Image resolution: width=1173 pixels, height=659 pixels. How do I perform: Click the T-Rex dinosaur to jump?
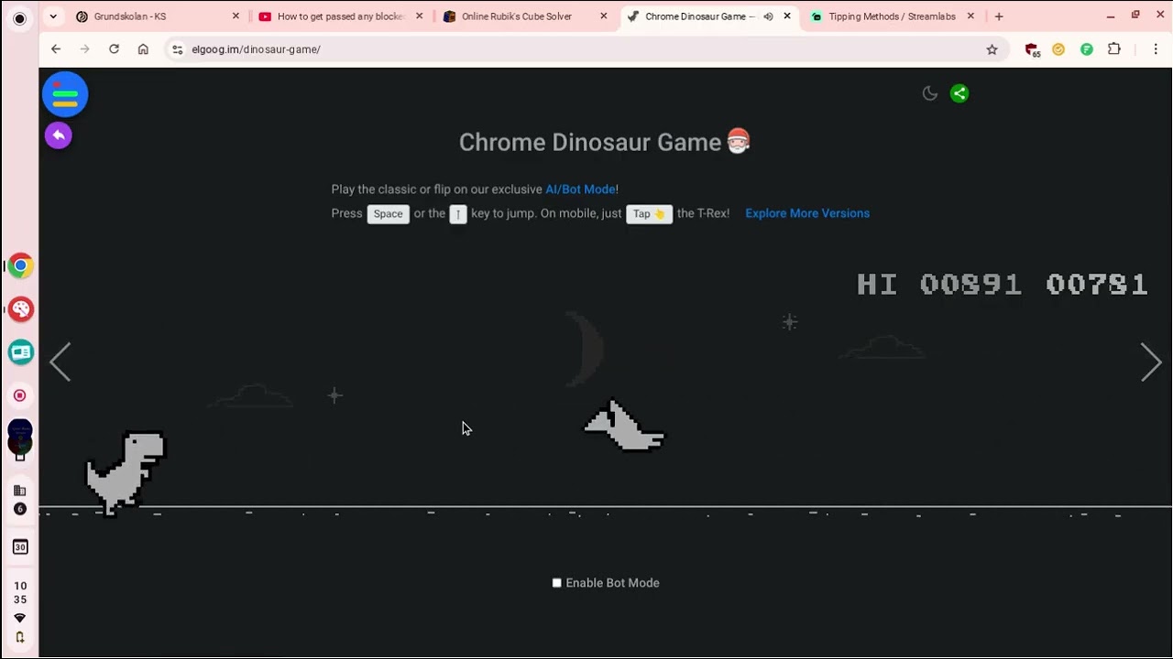coord(126,472)
